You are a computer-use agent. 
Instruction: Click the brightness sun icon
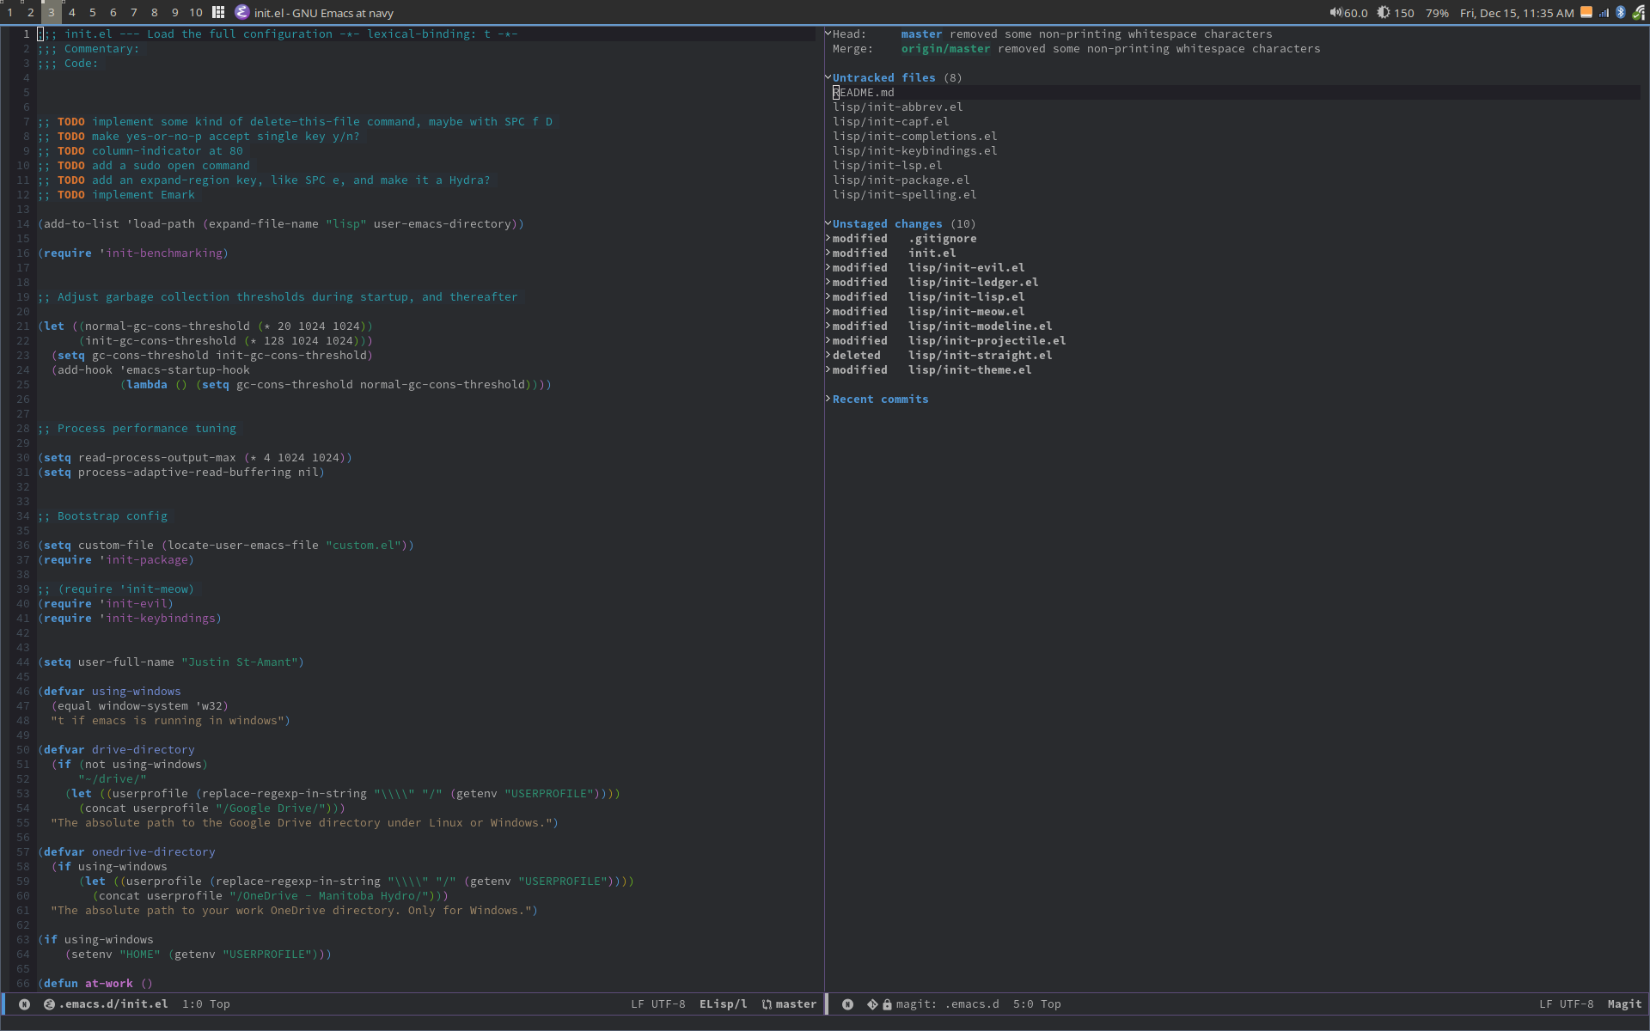[1383, 12]
